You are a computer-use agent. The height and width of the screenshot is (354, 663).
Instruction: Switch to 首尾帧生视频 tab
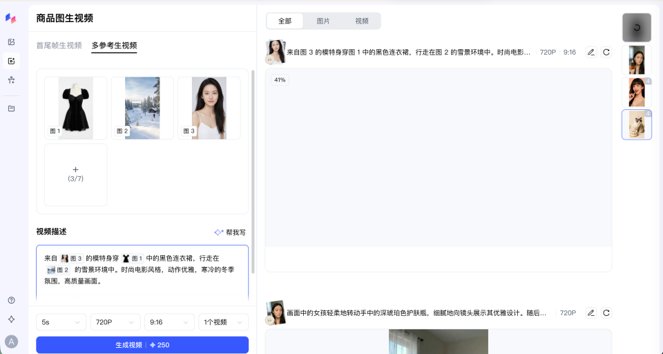[59, 46]
